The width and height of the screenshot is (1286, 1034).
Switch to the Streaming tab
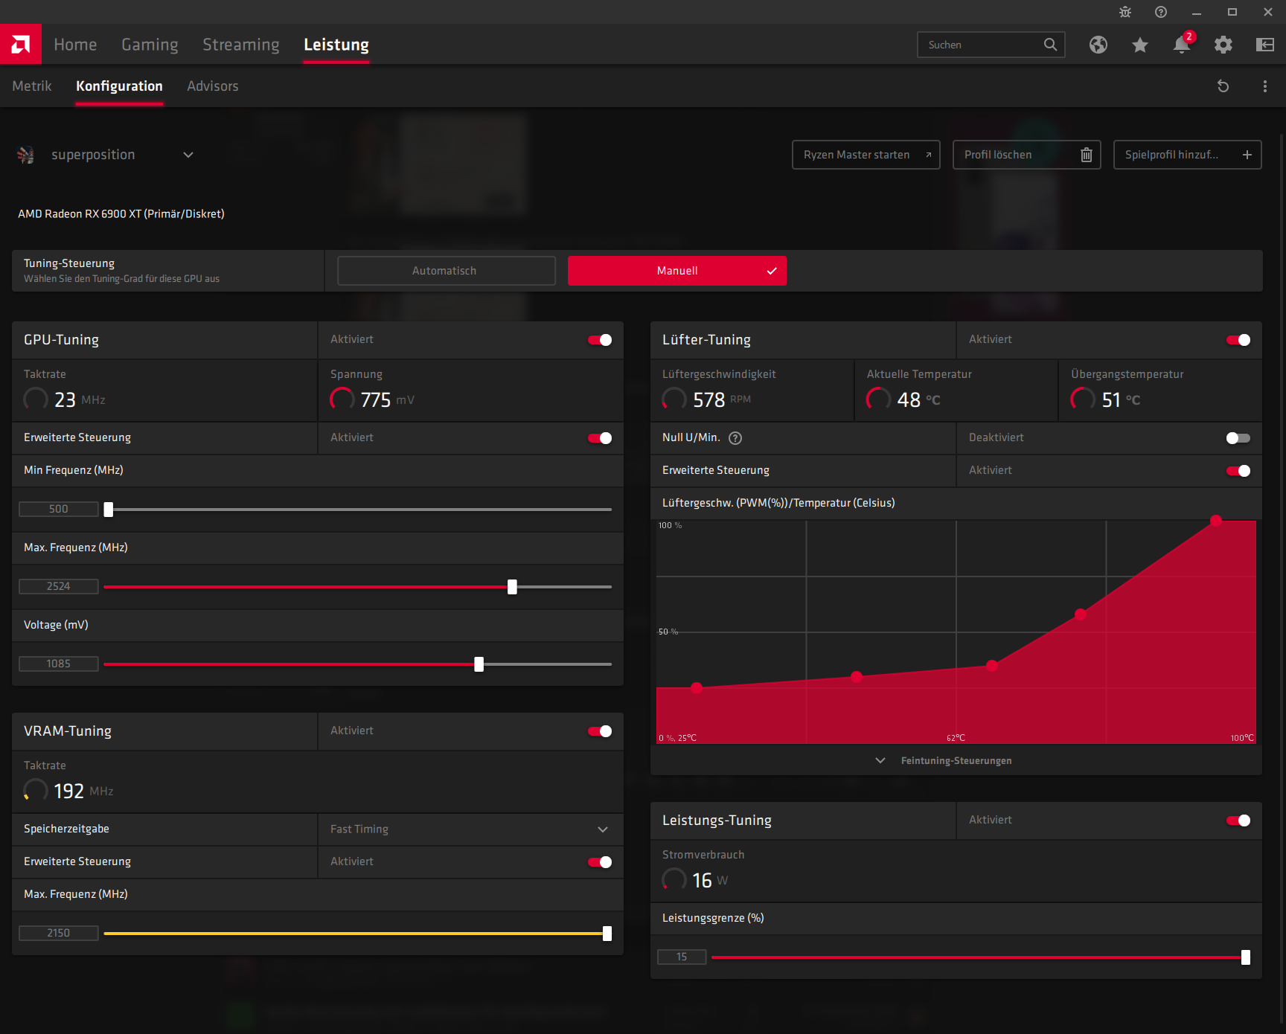[241, 45]
